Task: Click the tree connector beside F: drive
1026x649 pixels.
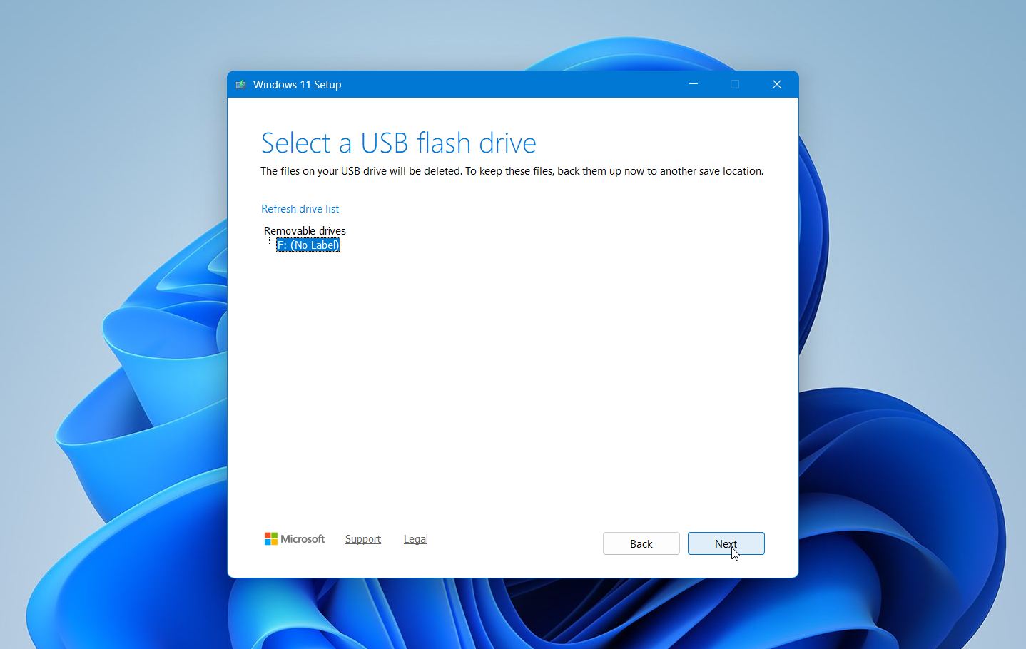Action: click(271, 245)
